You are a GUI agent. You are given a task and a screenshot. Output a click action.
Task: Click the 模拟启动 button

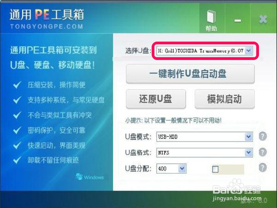coord(225,99)
